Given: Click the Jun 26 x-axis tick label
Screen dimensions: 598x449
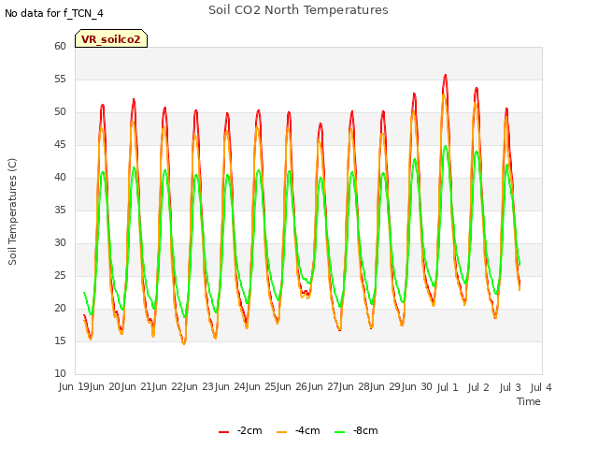Looking at the screenshot, I should click(x=292, y=386).
